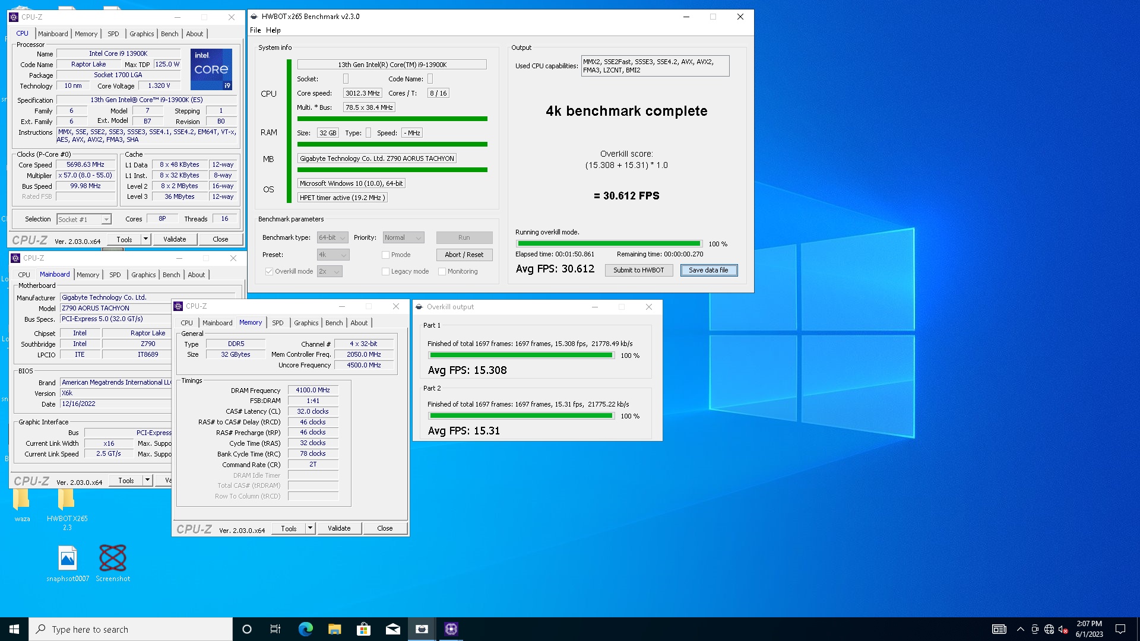This screenshot has width=1140, height=641.
Task: Click the taskbar search box
Action: coord(131,629)
